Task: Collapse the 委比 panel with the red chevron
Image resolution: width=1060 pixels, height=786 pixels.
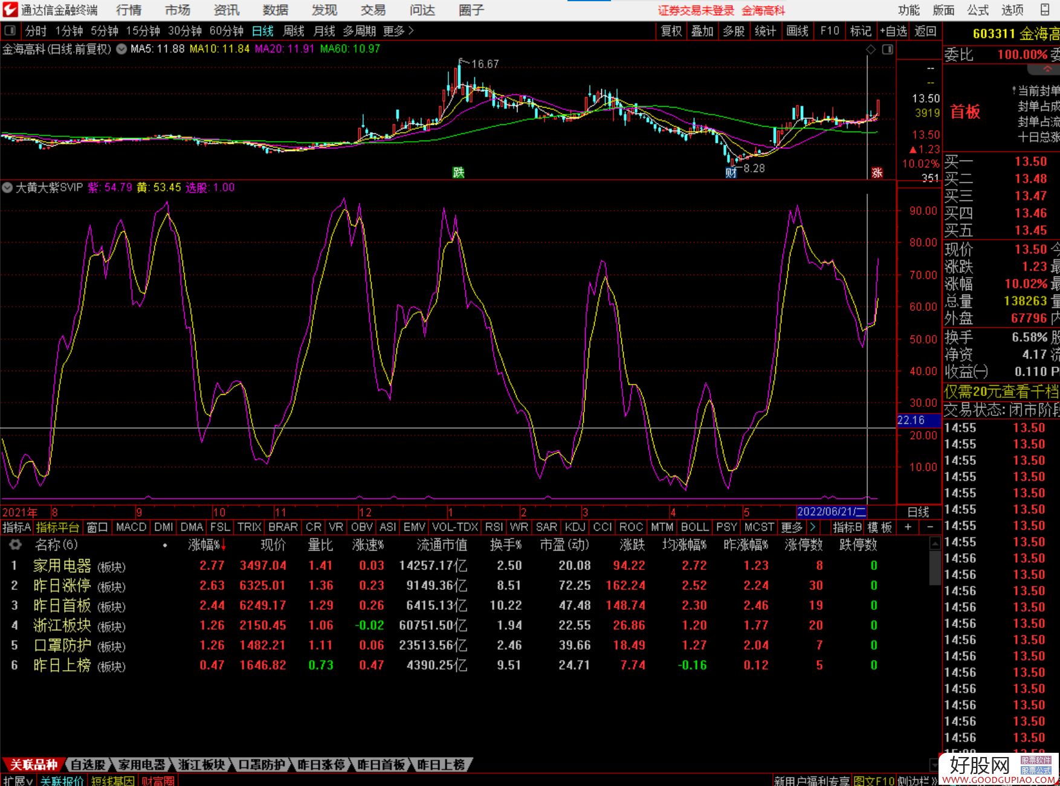Action: pos(1047,68)
